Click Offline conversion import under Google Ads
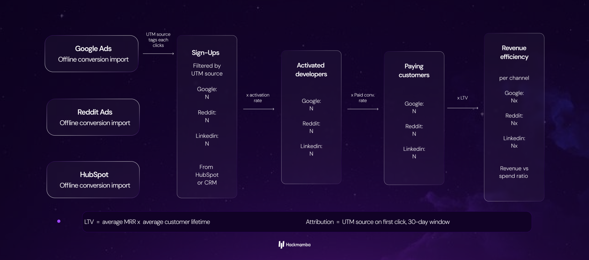 pyautogui.click(x=93, y=59)
